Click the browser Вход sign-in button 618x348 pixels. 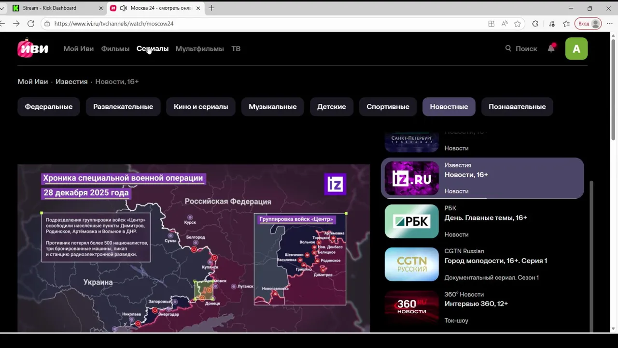click(588, 23)
